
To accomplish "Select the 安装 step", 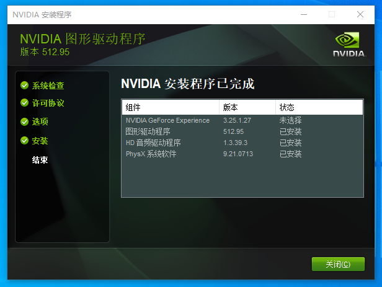I will click(40, 141).
